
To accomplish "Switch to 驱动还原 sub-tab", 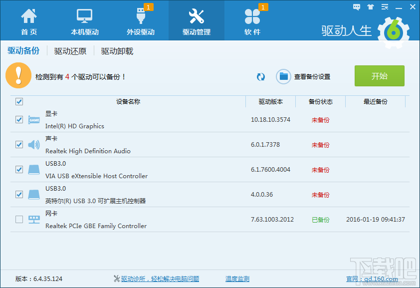I will (x=70, y=51).
